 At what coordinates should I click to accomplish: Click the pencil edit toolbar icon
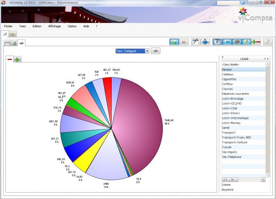click(x=246, y=41)
